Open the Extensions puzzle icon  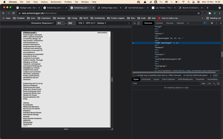[210, 13]
